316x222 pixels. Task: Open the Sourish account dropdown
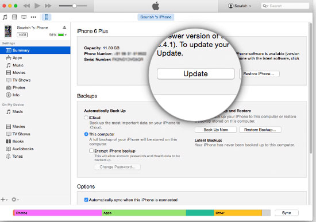(x=240, y=6)
